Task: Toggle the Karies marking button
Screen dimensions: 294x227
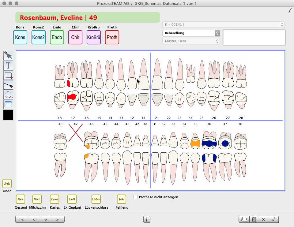Action: pyautogui.click(x=55, y=199)
